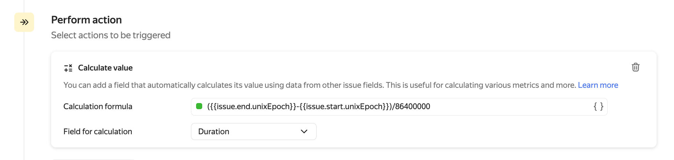Open the Duration field dropdown
Image resolution: width=674 pixels, height=160 pixels.
[253, 132]
